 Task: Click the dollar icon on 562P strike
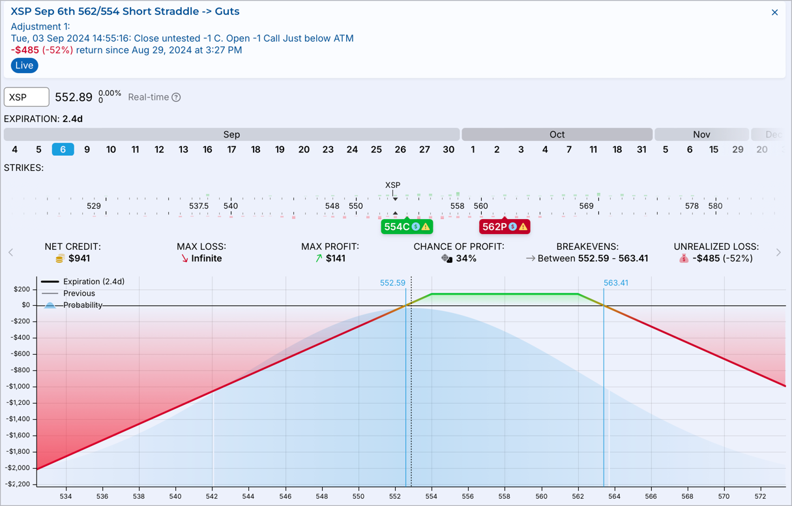point(513,227)
